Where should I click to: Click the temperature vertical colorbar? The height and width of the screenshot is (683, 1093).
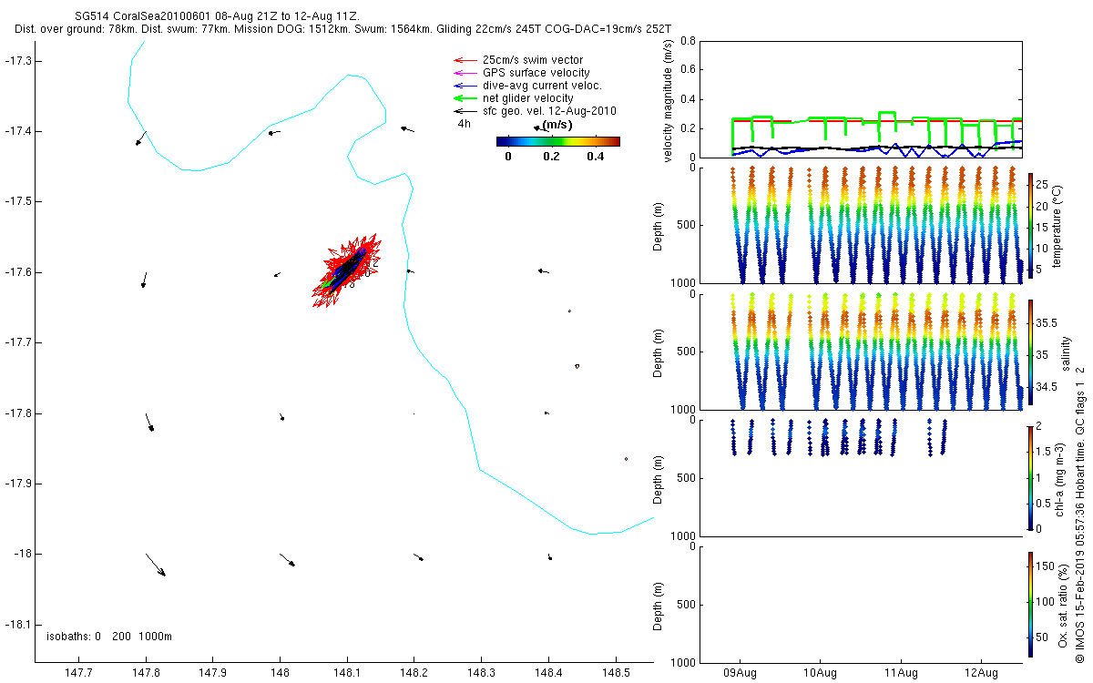coord(1031,225)
